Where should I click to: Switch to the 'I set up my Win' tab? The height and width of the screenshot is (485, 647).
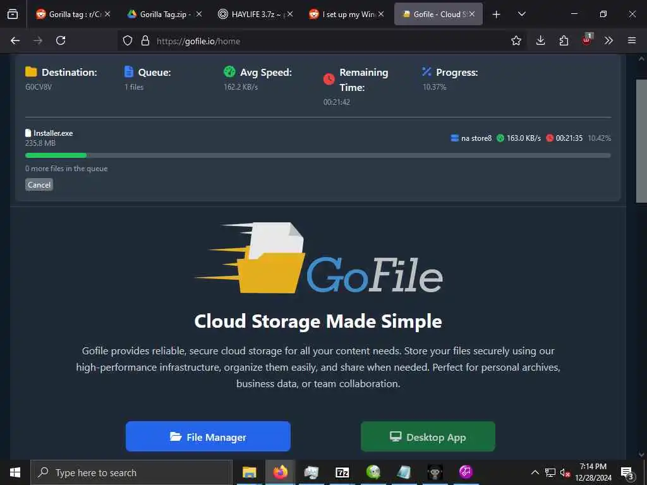[346, 14]
